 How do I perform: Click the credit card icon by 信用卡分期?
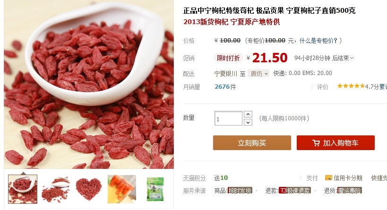coord(328,178)
